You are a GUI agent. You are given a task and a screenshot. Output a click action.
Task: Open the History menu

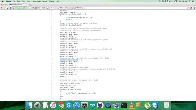[x=29, y=1]
